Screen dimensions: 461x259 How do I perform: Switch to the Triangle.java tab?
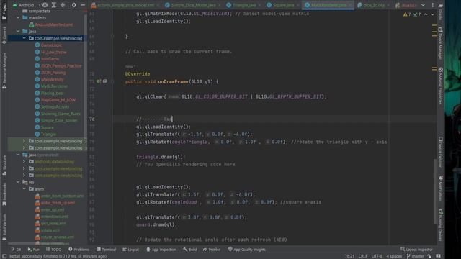[243, 5]
